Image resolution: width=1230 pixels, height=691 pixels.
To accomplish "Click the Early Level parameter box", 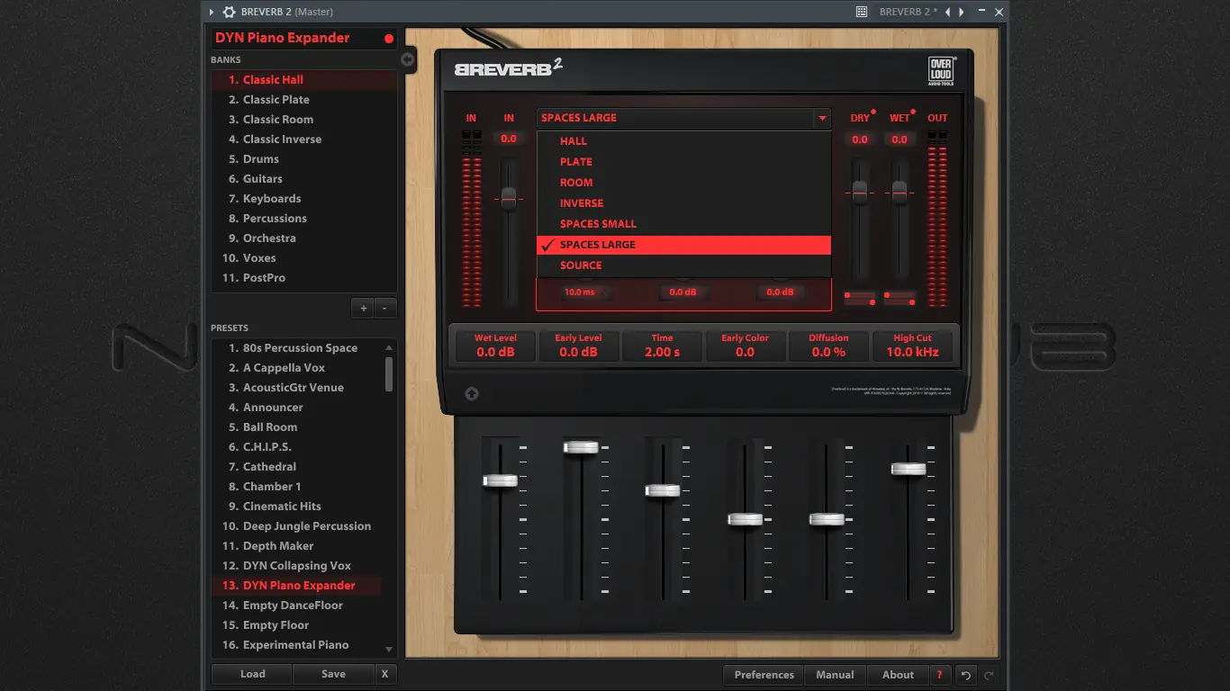I will point(578,345).
